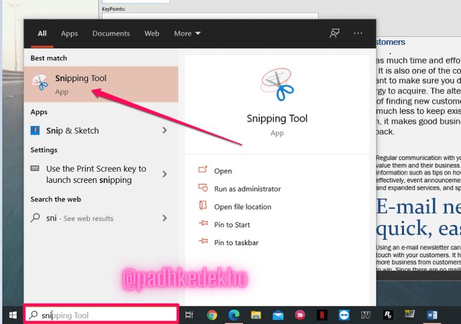Click the Open action icon

coord(203,169)
